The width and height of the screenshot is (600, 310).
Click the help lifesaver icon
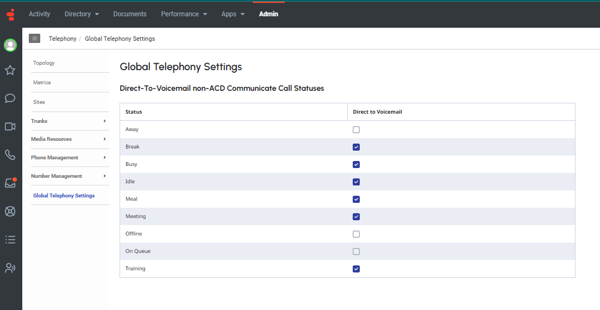(10, 211)
